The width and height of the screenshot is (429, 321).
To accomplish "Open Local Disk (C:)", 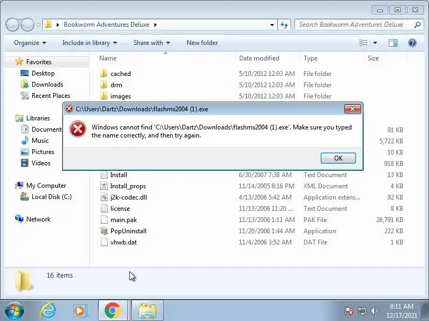I will click(51, 197).
